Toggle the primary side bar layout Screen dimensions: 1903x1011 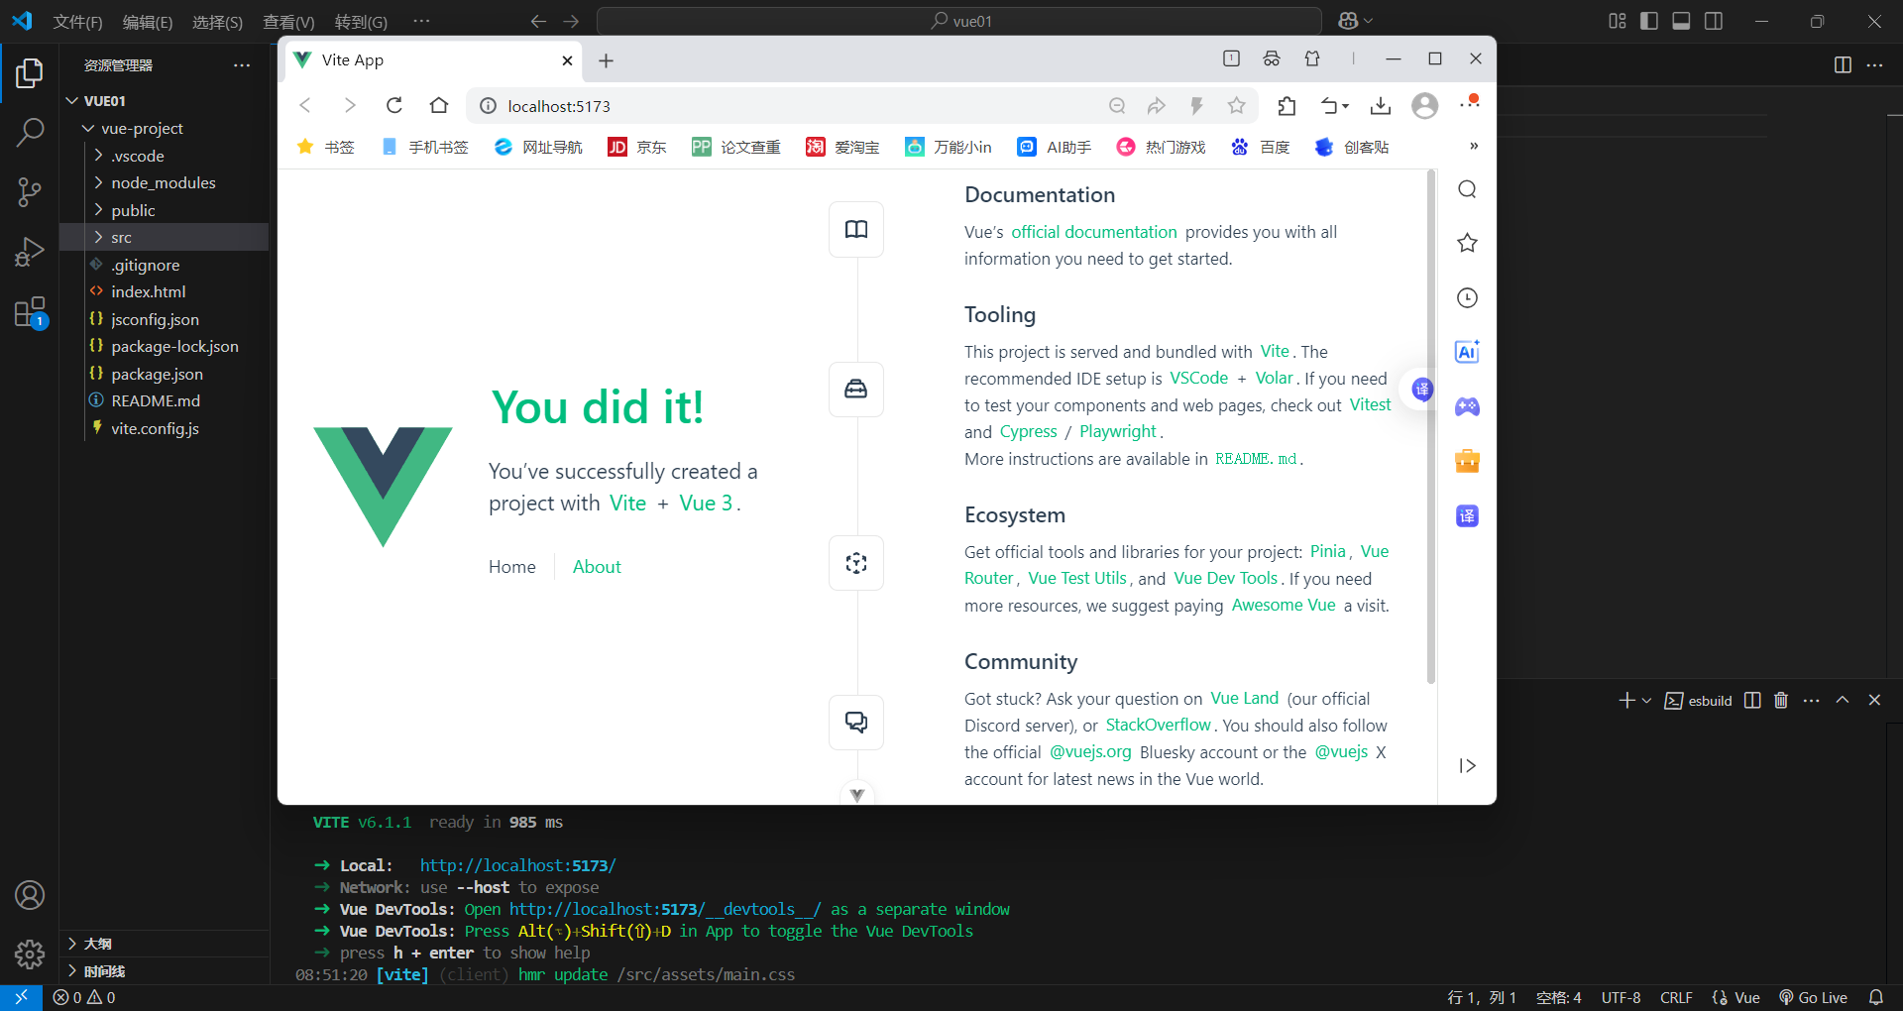1649,21
